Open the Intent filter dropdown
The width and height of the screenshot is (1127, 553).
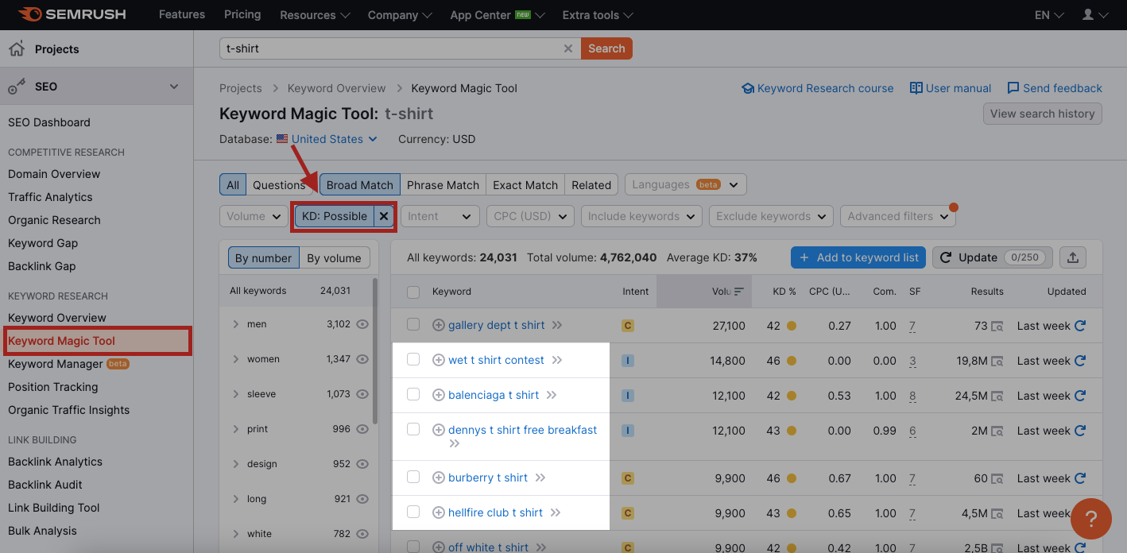440,216
